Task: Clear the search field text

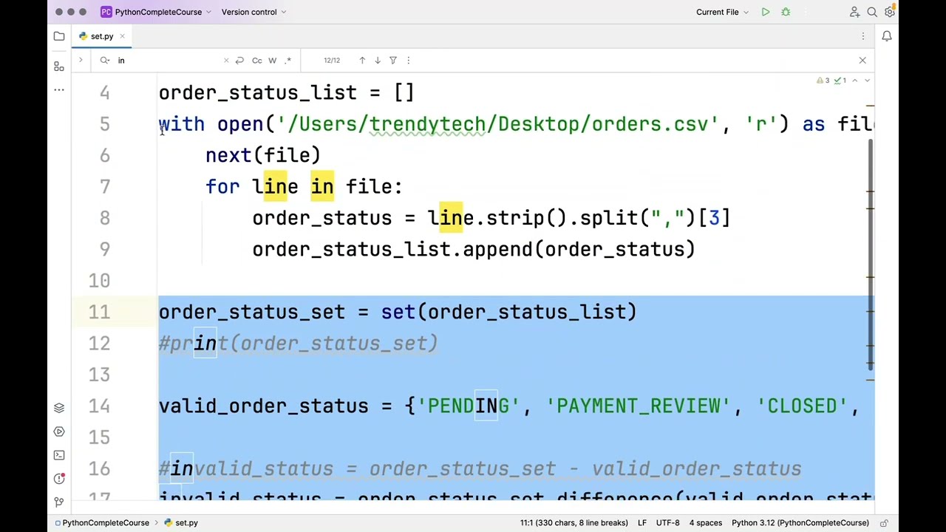Action: (226, 61)
